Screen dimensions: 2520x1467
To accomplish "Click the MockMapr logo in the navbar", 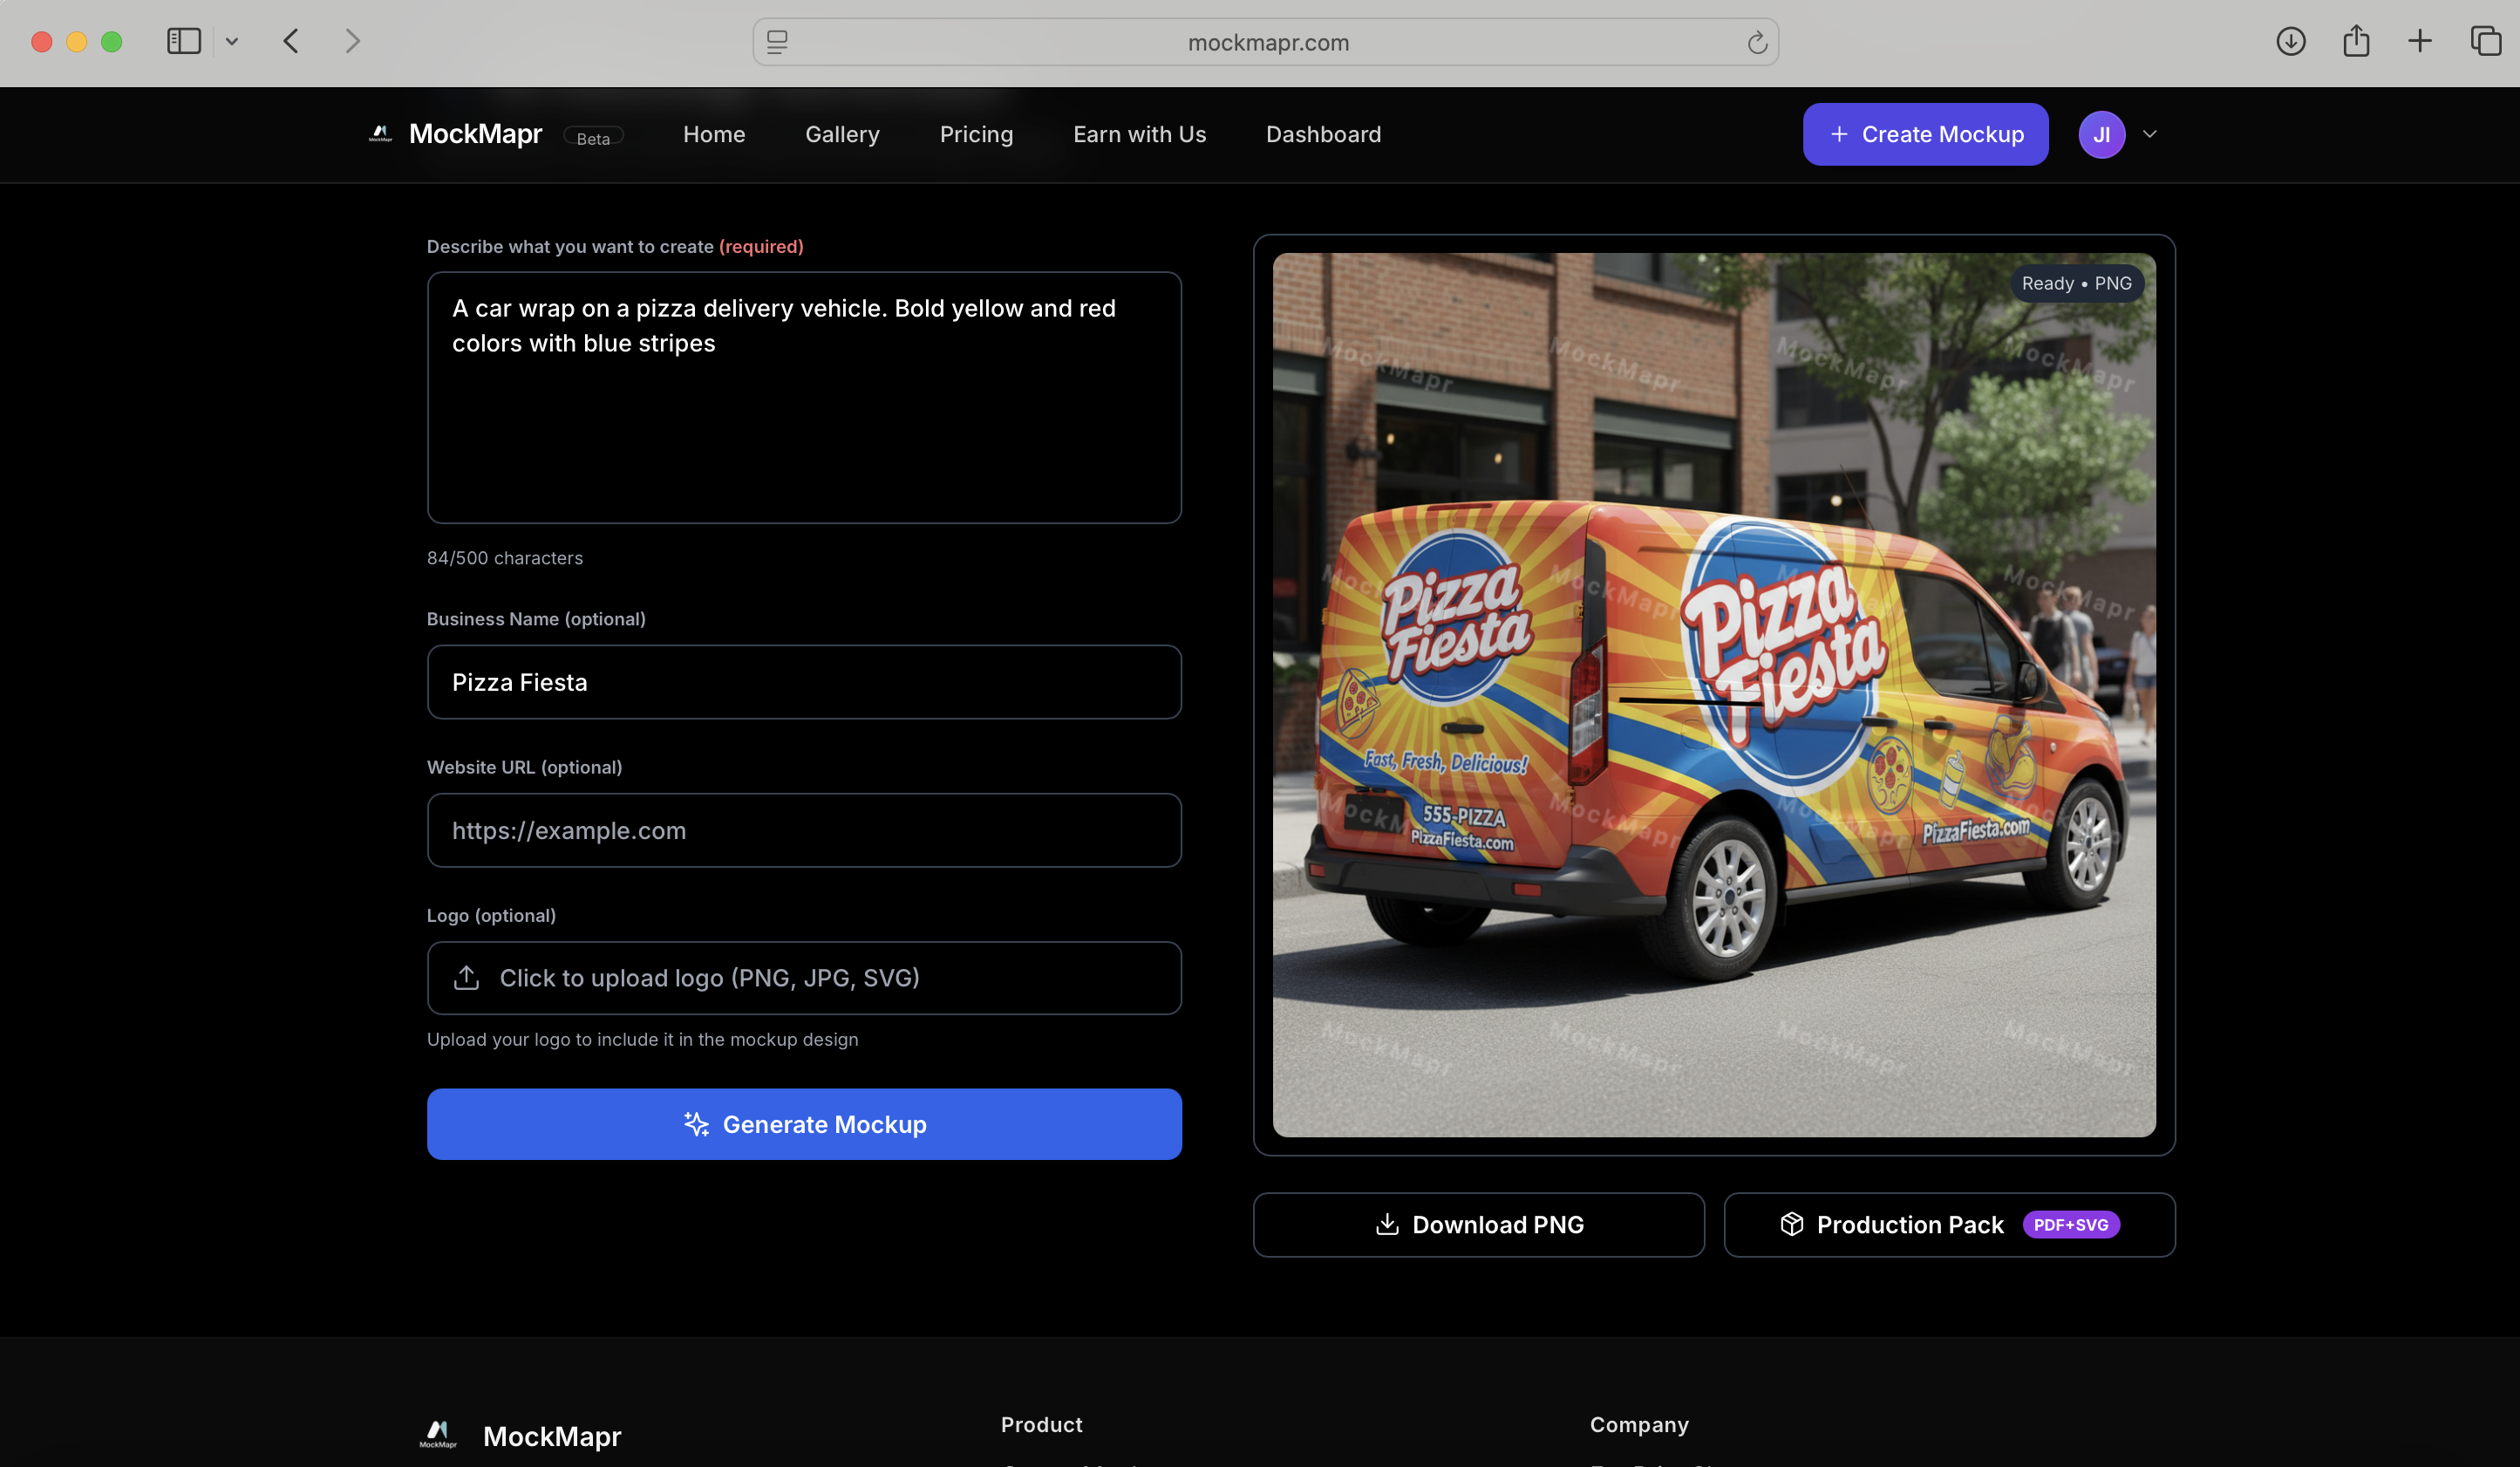I will click(x=380, y=133).
